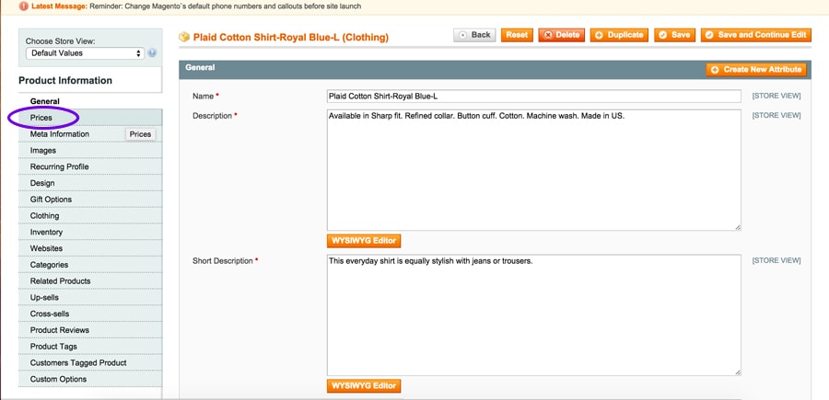Click the Reset button

(x=517, y=35)
